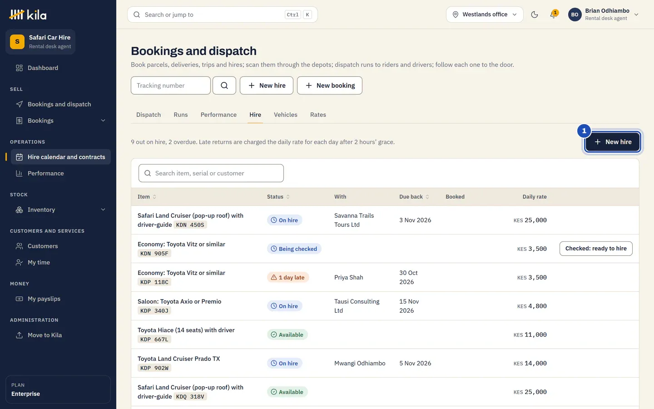Open Brian Odhiambo account menu
Viewport: 654px width, 409px height.
[x=604, y=15]
